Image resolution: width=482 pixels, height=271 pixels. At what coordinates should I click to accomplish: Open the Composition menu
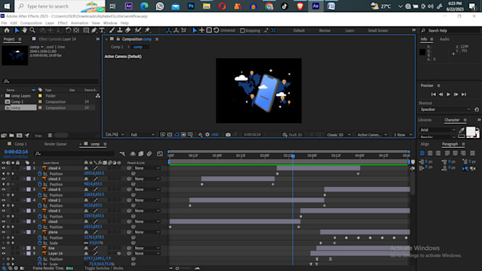coord(31,23)
